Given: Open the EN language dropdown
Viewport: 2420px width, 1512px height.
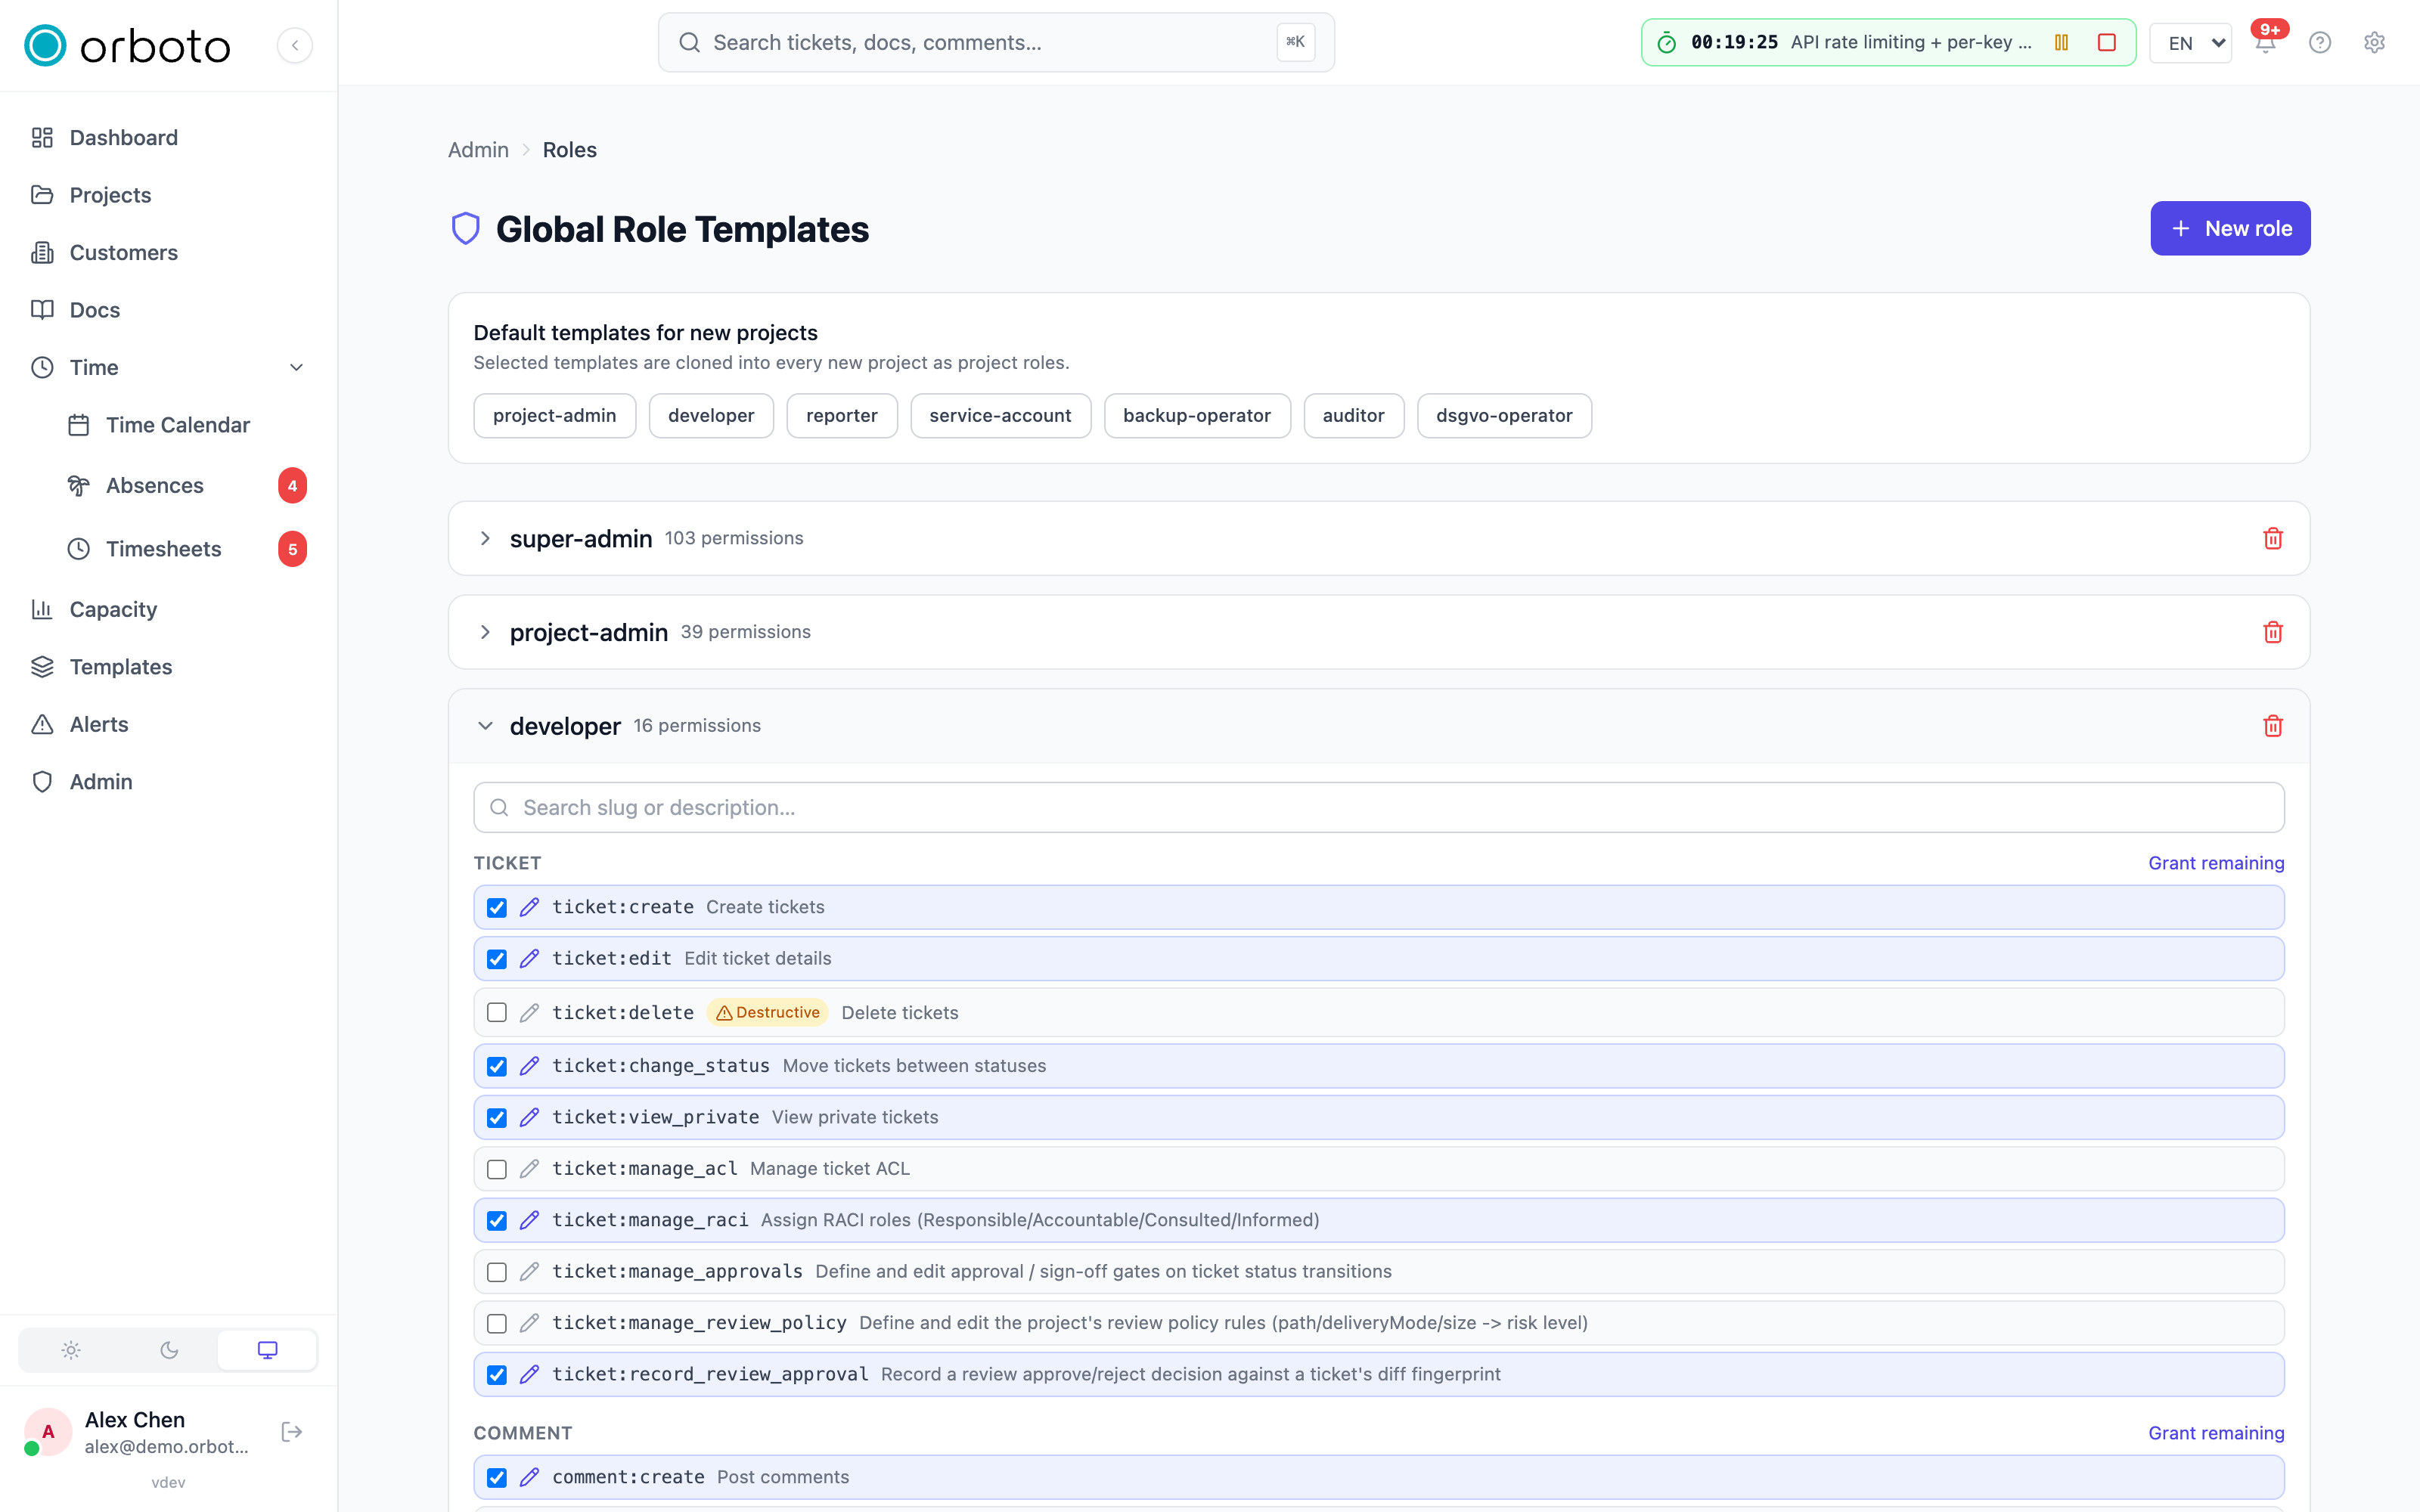Looking at the screenshot, I should 2190,43.
